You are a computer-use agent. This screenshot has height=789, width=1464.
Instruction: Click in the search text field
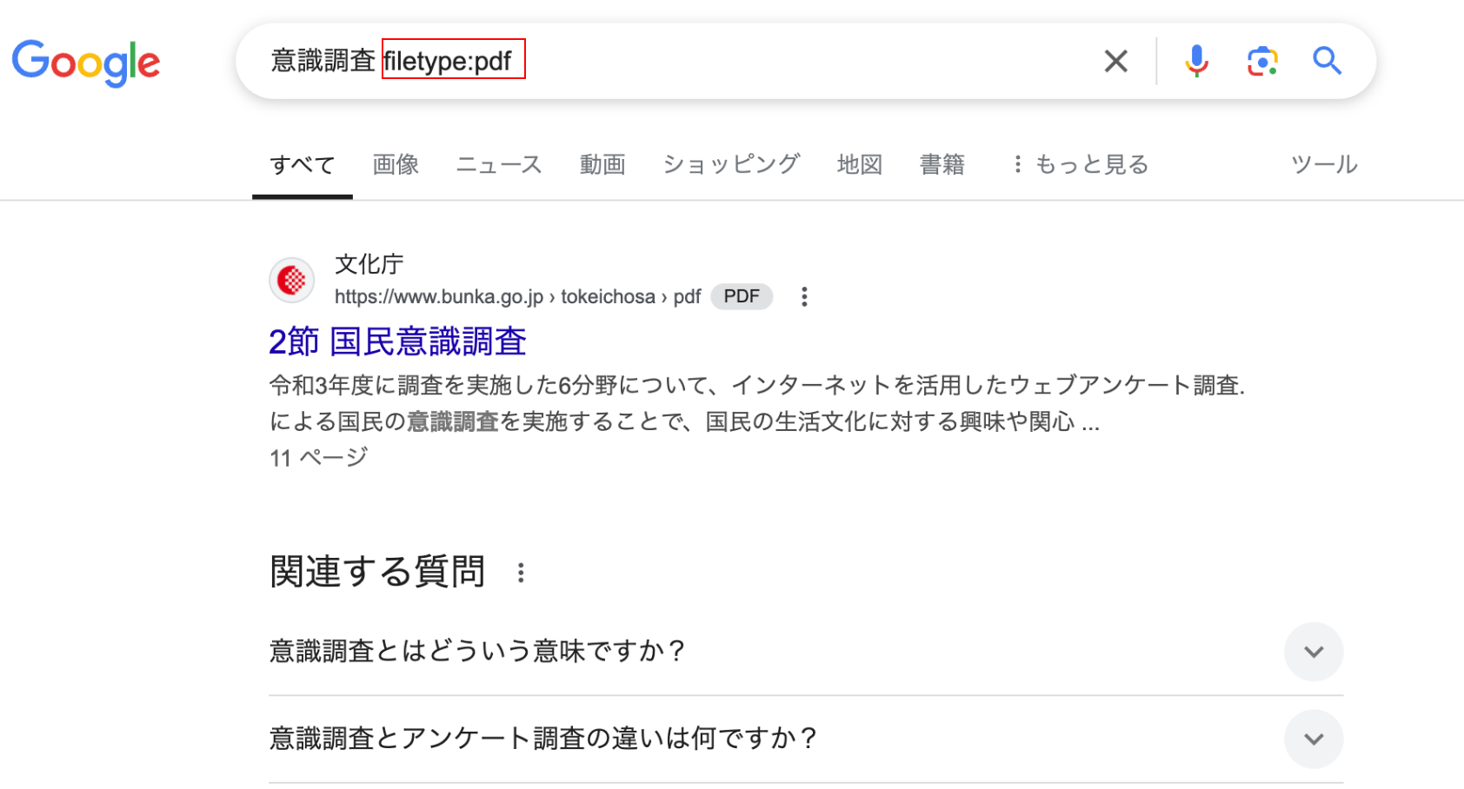[x=678, y=61]
